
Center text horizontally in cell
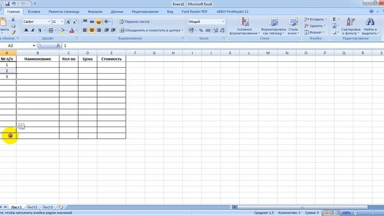pyautogui.click(x=92, y=30)
